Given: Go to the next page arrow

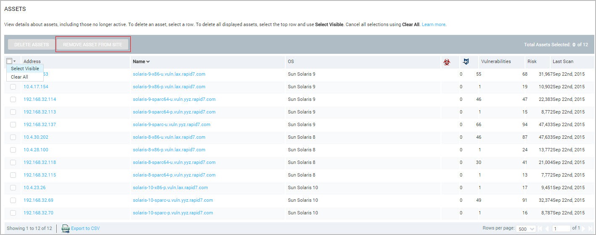Looking at the screenshot, I should tap(584, 228).
